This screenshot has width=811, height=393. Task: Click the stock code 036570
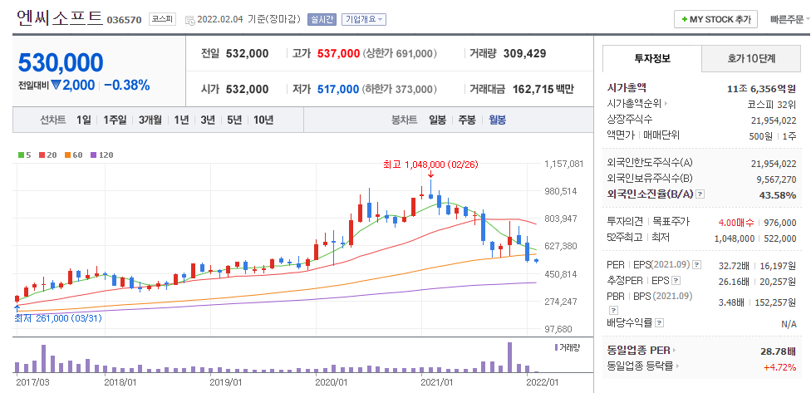click(124, 20)
